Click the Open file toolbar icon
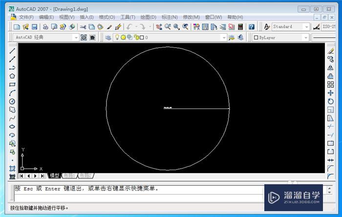 pos(25,27)
